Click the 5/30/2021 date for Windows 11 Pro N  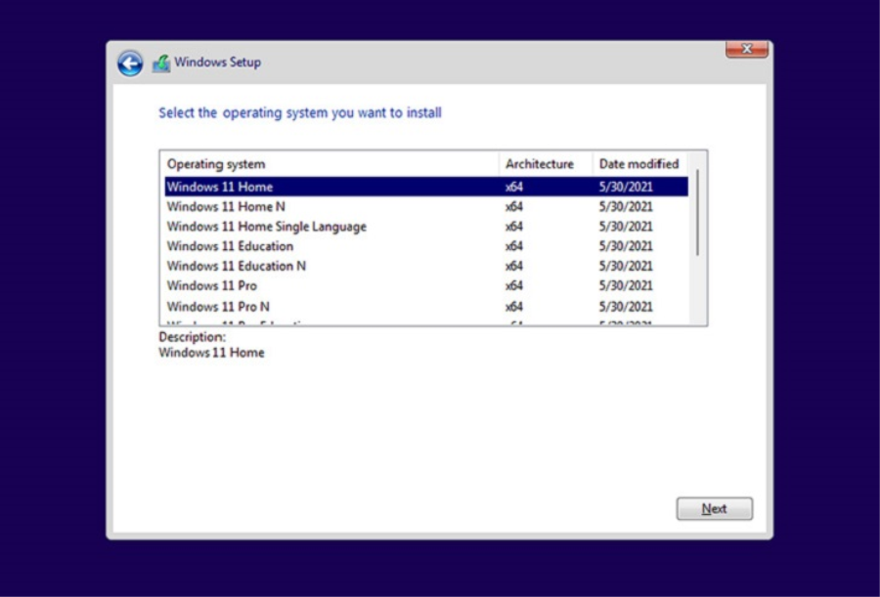pos(626,307)
